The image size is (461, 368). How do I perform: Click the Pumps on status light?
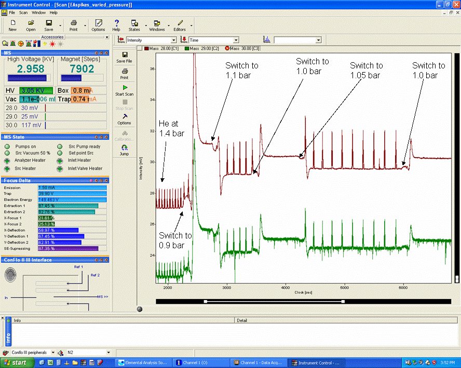point(7,147)
